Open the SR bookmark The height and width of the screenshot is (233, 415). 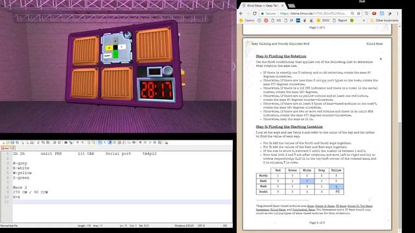tap(289, 20)
